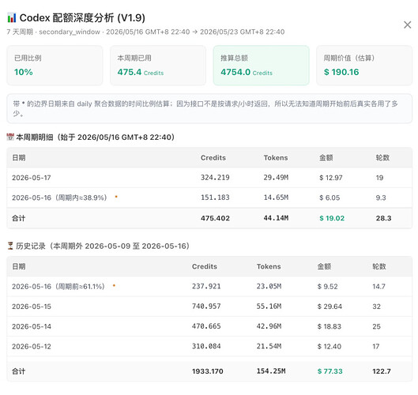Click amount $ 9.52
Image resolution: width=418 pixels, height=395 pixels.
coord(327,287)
